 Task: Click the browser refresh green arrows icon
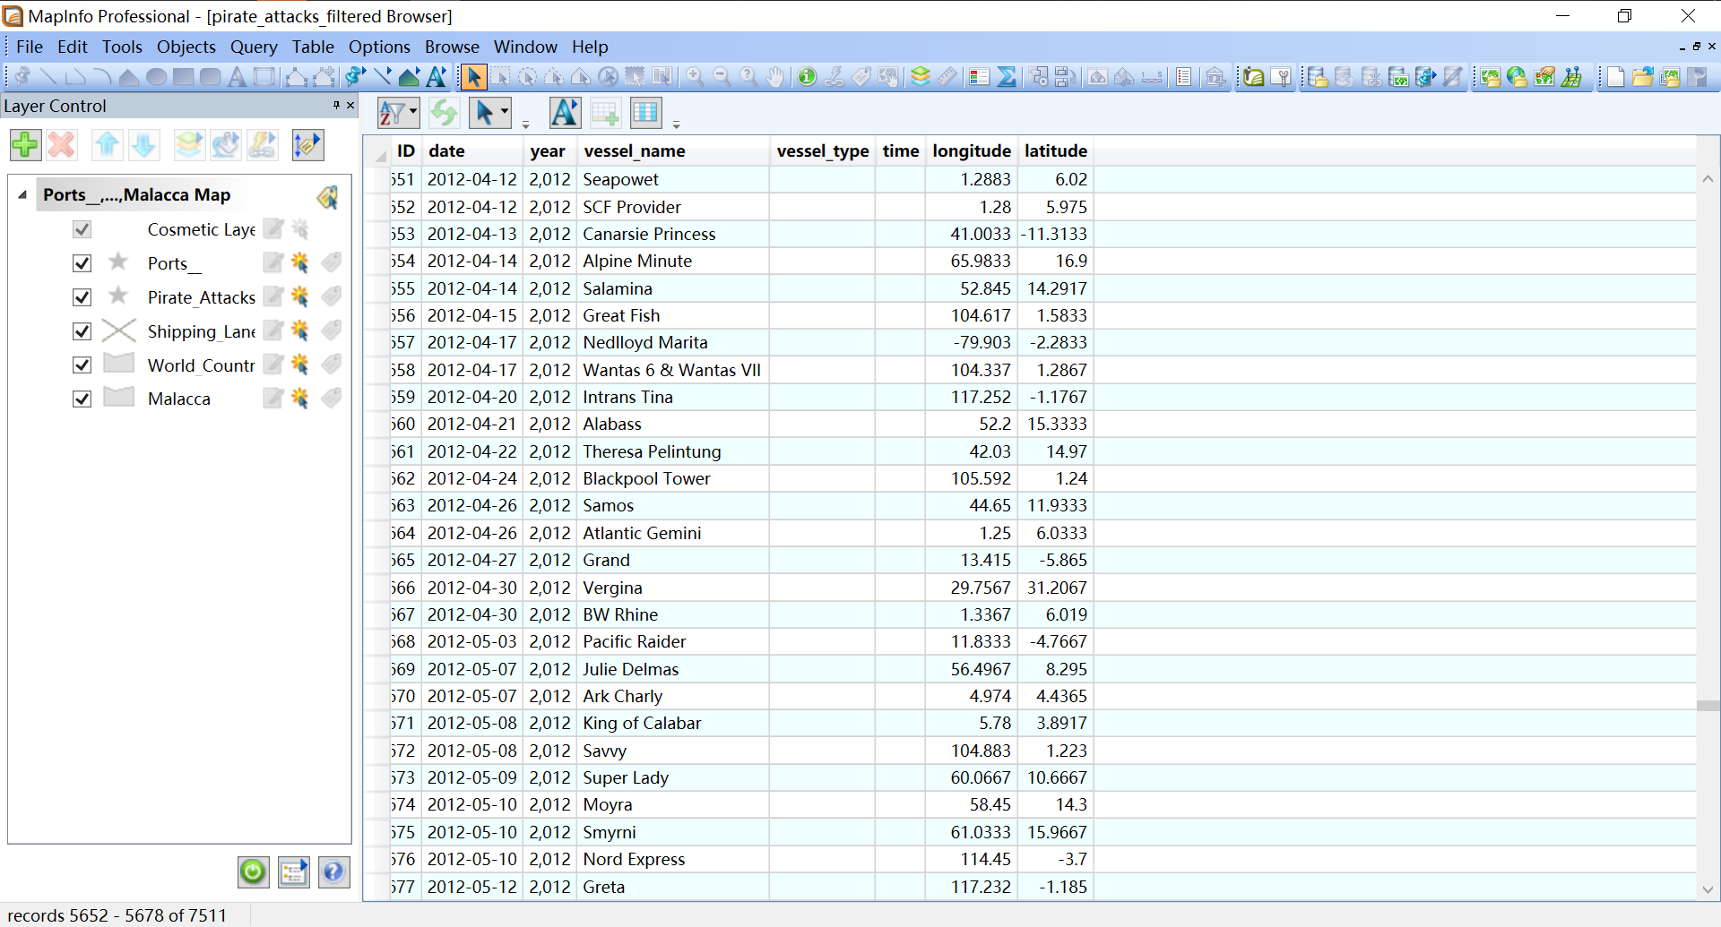[444, 113]
